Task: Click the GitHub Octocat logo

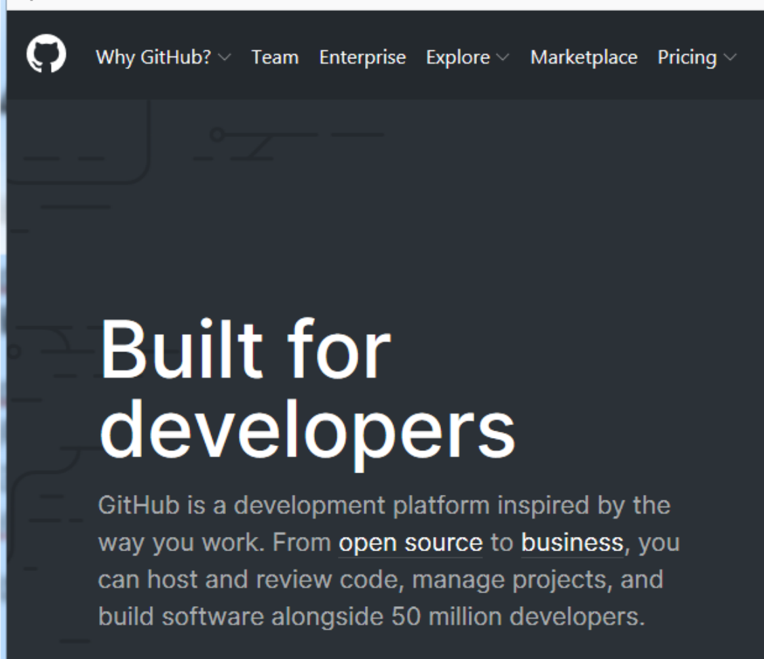Action: point(46,54)
